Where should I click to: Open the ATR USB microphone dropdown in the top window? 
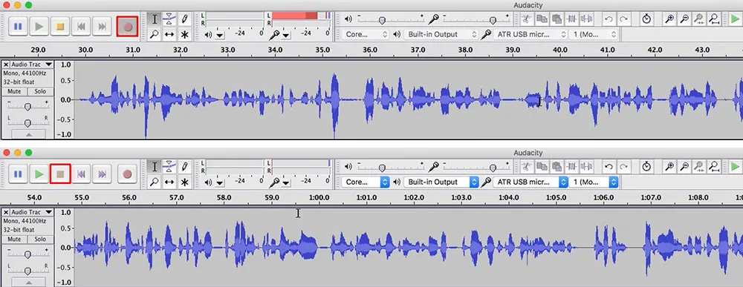point(531,35)
